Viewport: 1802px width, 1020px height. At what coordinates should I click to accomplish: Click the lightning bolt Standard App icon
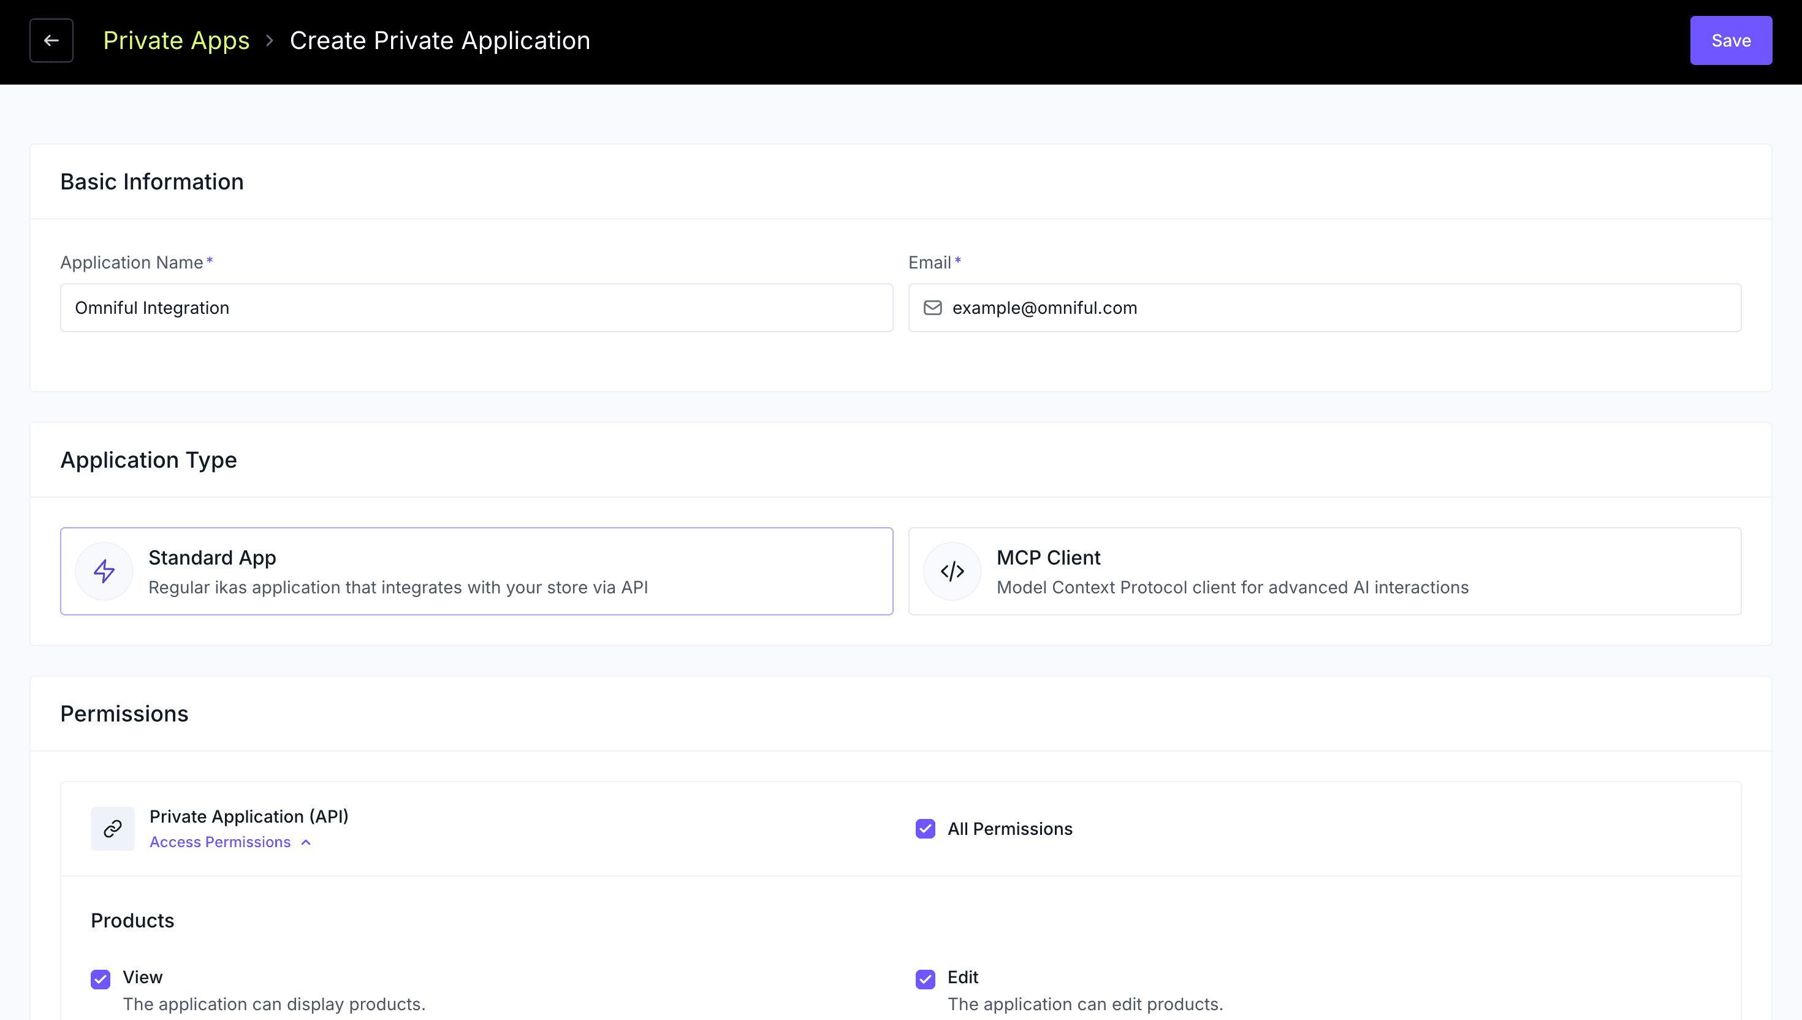(x=104, y=571)
